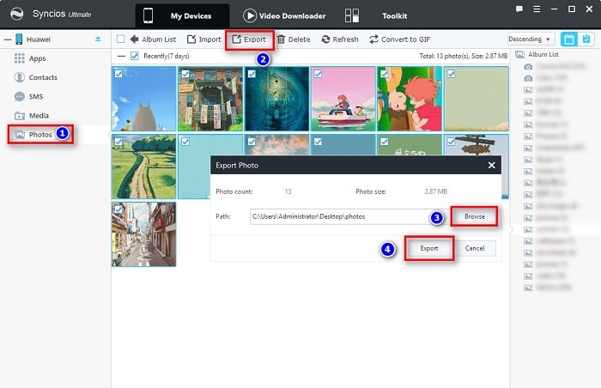Click Browse in Export Photo dialog
Screen dimensions: 601x388
474,216
